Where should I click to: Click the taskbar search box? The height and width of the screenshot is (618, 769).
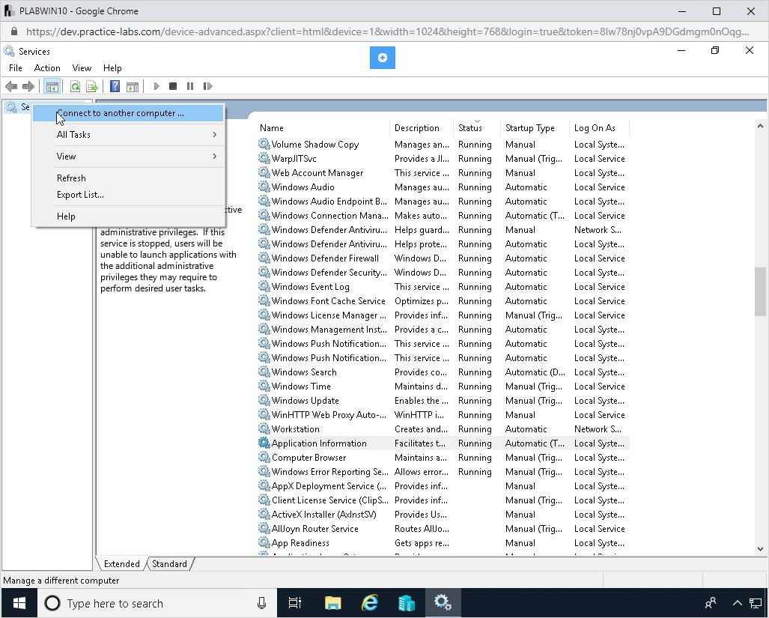(x=157, y=603)
